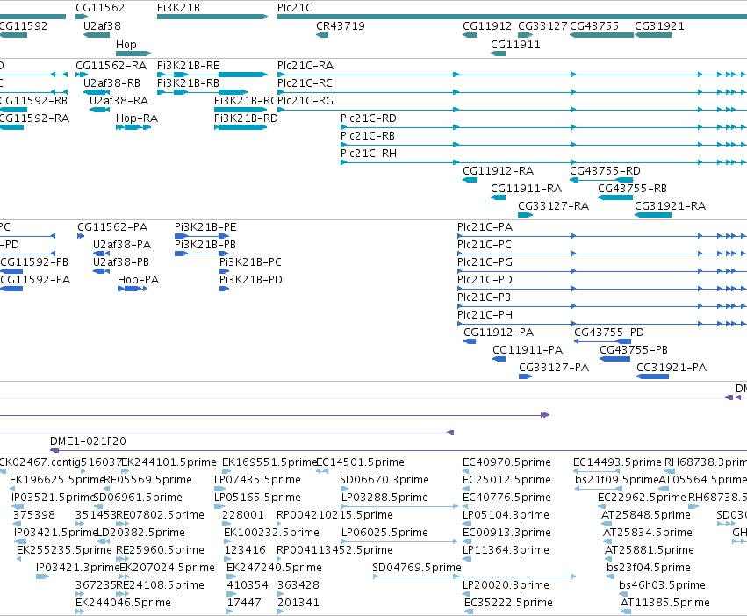Click the CG43755 gene label
Viewport: 747px width, 616px height.
pos(594,26)
